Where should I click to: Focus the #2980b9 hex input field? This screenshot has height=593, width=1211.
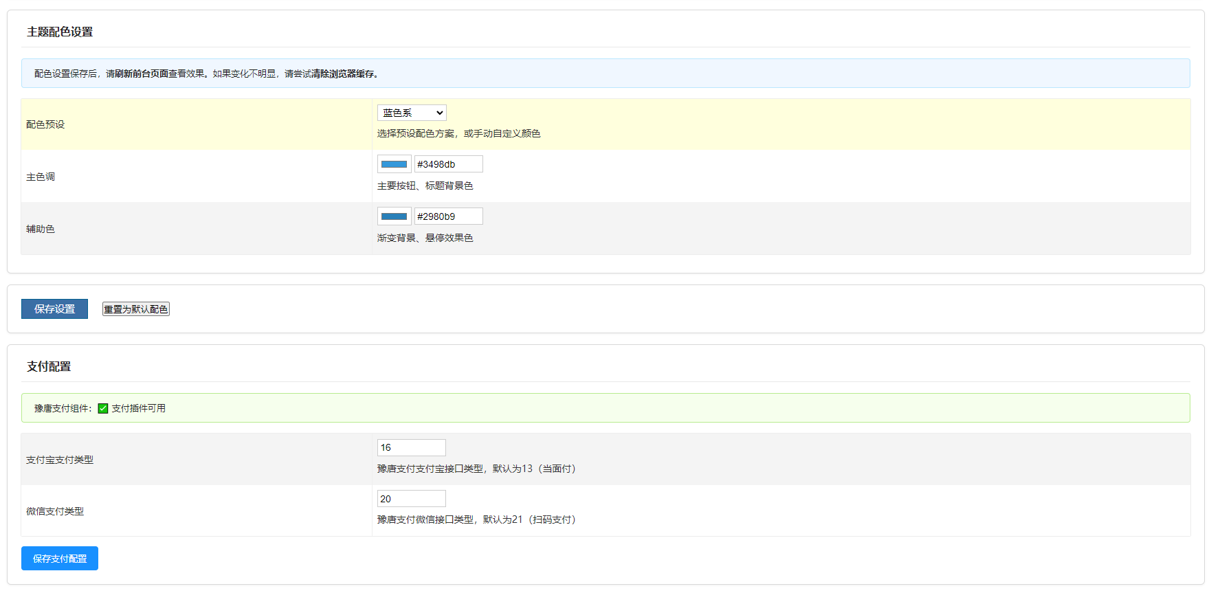click(448, 216)
